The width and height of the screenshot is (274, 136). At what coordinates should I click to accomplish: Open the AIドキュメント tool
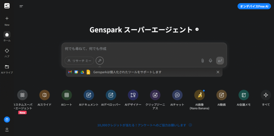(89, 95)
